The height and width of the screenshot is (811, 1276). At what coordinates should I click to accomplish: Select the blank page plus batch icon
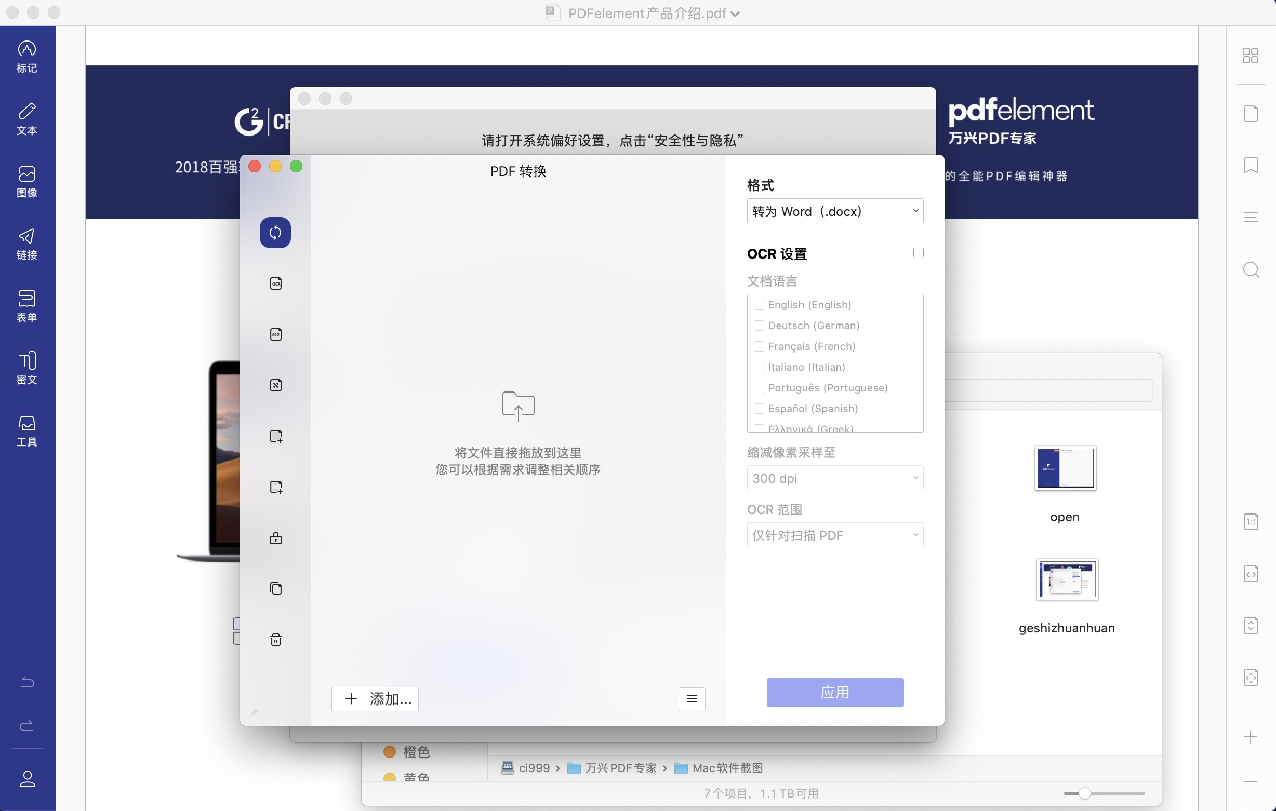[x=275, y=436]
